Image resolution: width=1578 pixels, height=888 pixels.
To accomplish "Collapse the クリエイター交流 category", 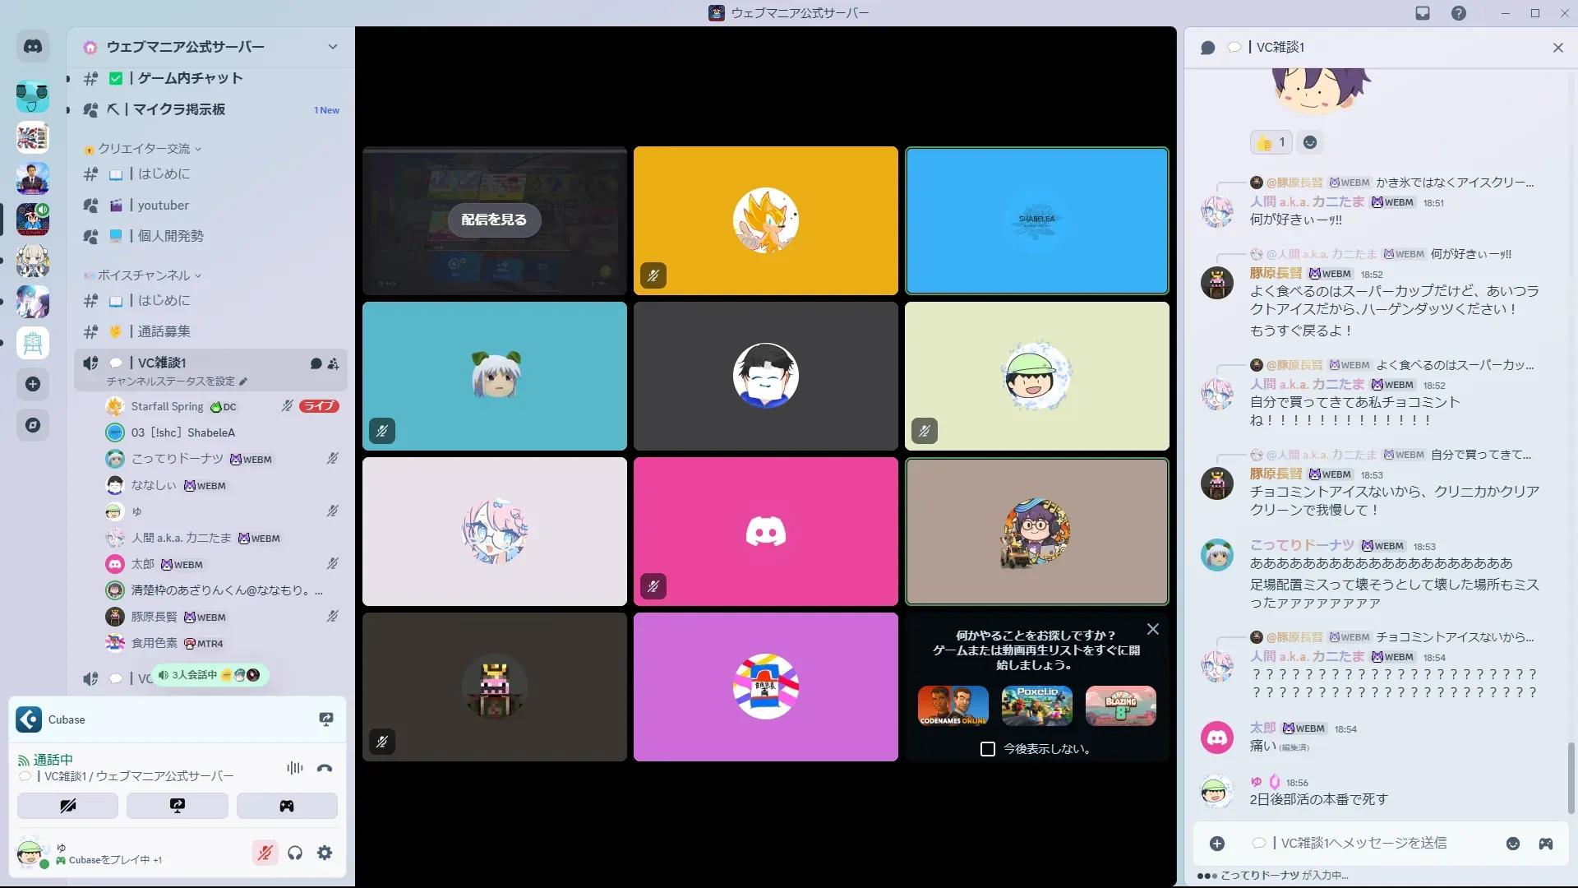I will (145, 149).
